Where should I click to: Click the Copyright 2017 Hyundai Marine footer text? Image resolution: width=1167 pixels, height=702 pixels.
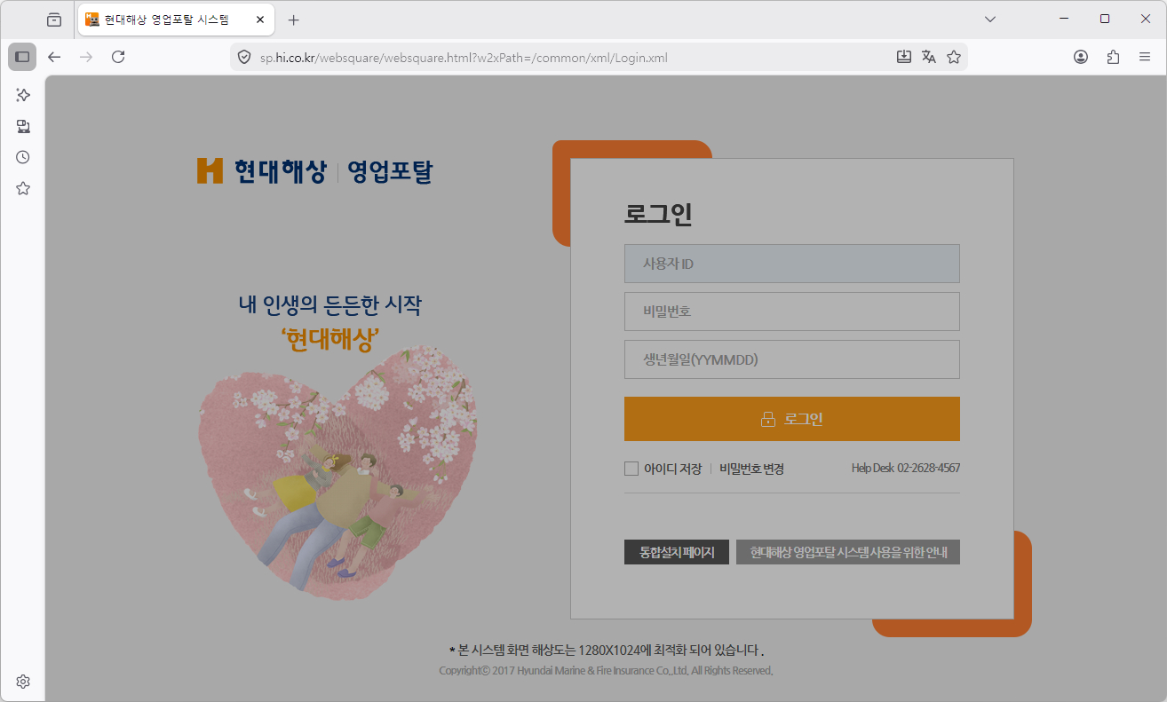[606, 671]
